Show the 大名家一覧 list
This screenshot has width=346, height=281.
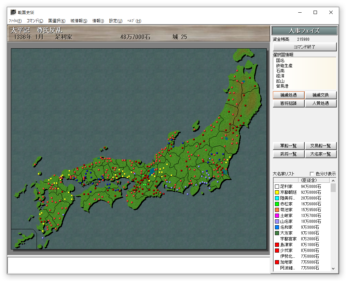[x=321, y=154]
